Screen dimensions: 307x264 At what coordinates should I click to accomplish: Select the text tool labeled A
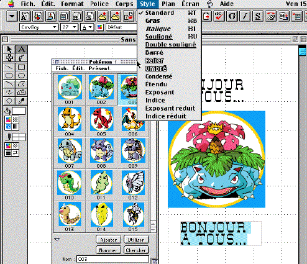21,50
